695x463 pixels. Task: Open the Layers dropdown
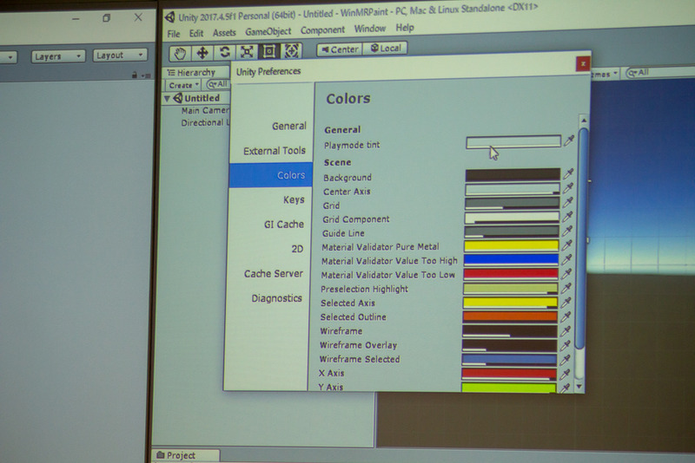point(58,55)
